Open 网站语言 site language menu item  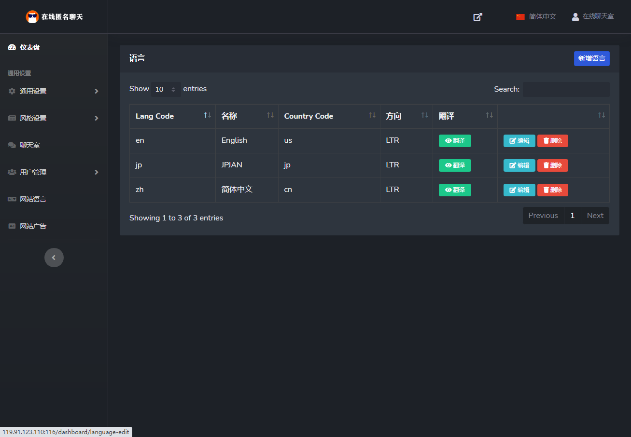(33, 199)
